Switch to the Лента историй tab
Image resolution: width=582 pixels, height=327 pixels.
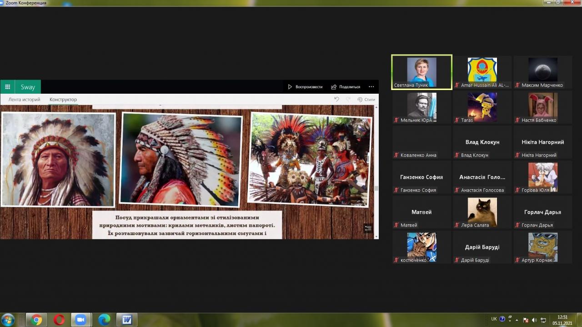[x=24, y=100]
